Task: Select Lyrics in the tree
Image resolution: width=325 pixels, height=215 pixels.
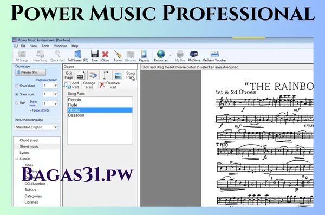Action: click(24, 153)
